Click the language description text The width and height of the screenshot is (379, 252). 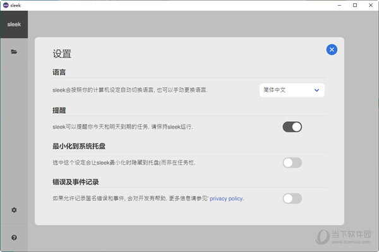coord(130,90)
